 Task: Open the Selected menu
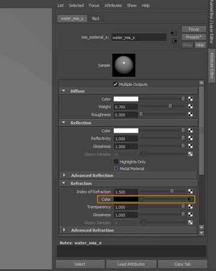(x=76, y=5)
